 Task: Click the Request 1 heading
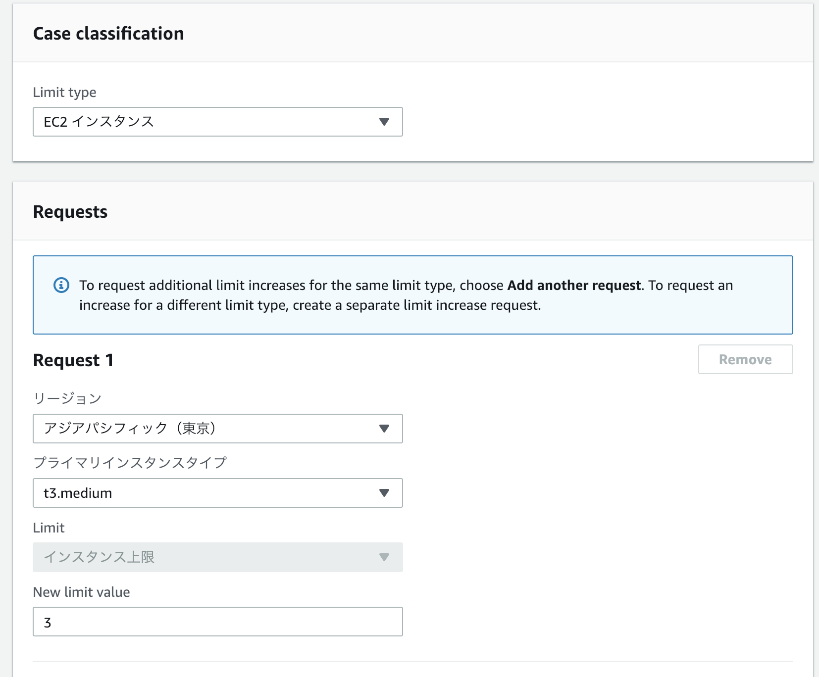point(73,360)
